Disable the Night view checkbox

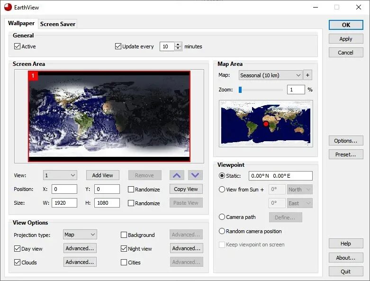124,249
